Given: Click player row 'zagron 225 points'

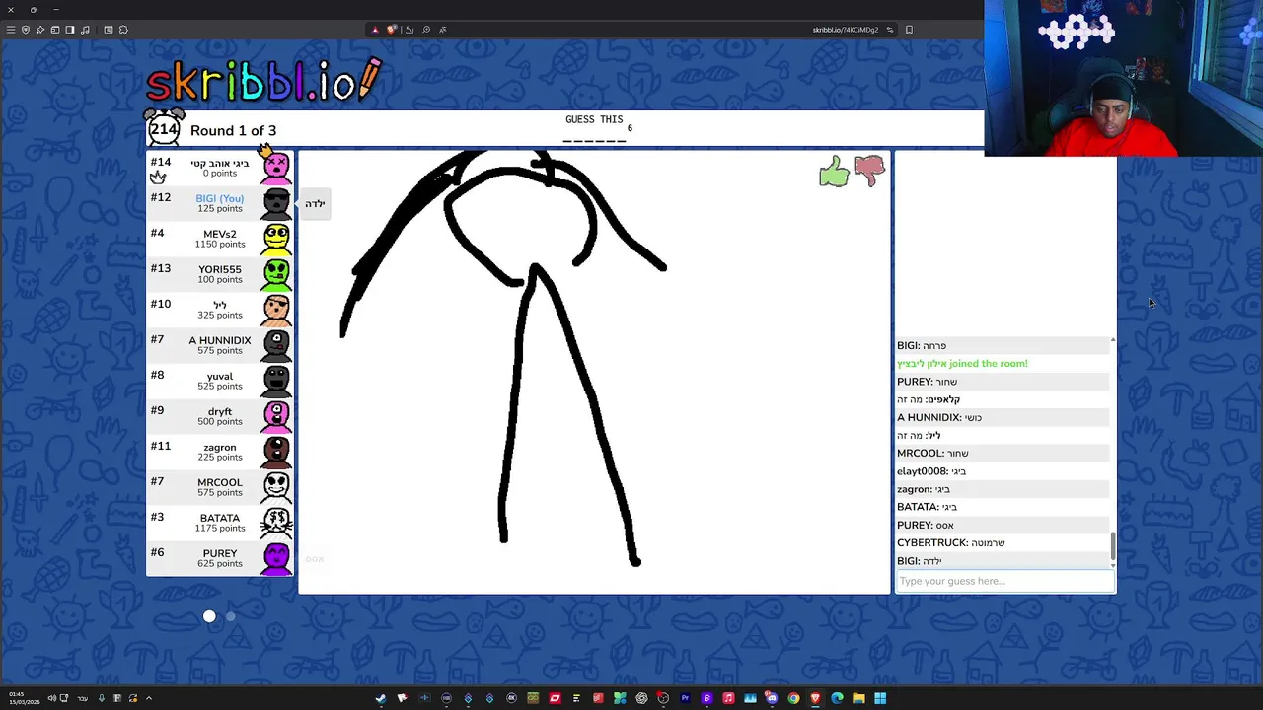Looking at the screenshot, I should [219, 451].
